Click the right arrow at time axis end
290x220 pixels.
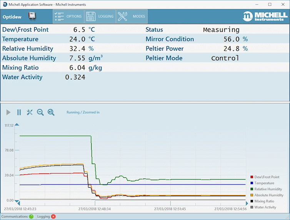[x=247, y=203]
